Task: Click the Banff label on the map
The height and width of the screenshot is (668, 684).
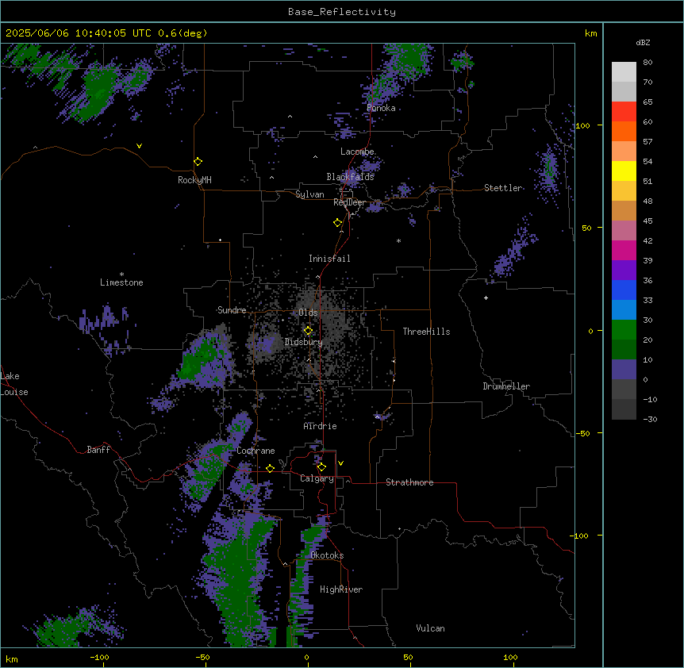Action: 98,450
